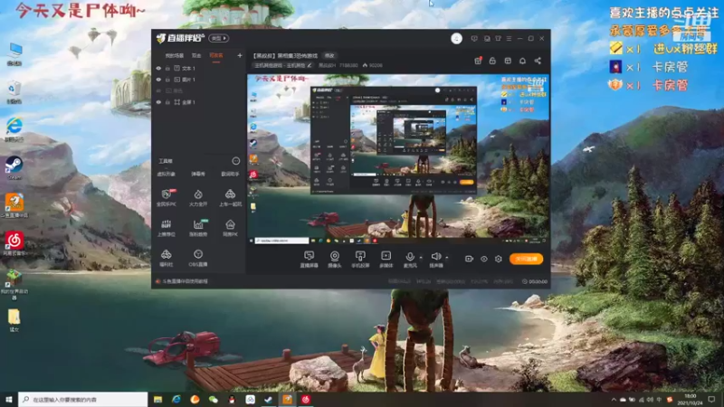This screenshot has width=724, height=407.
Task: Open the mode switch pill beside logo
Action: (218, 38)
